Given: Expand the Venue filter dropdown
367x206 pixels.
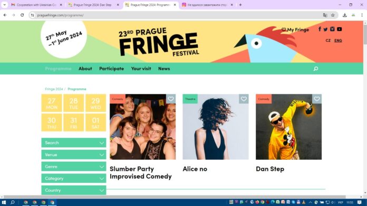Looking at the screenshot, I should 74,154.
